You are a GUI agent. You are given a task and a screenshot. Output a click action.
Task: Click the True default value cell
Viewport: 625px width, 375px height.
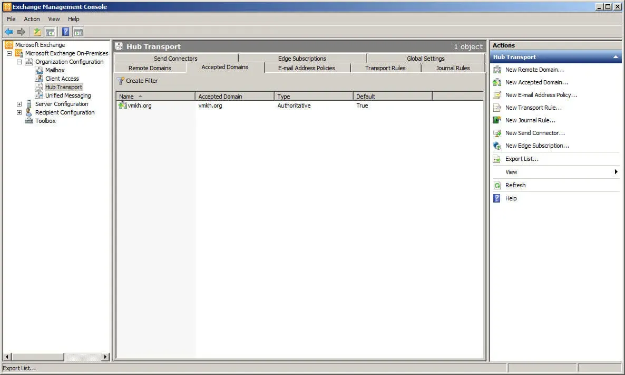click(x=362, y=105)
